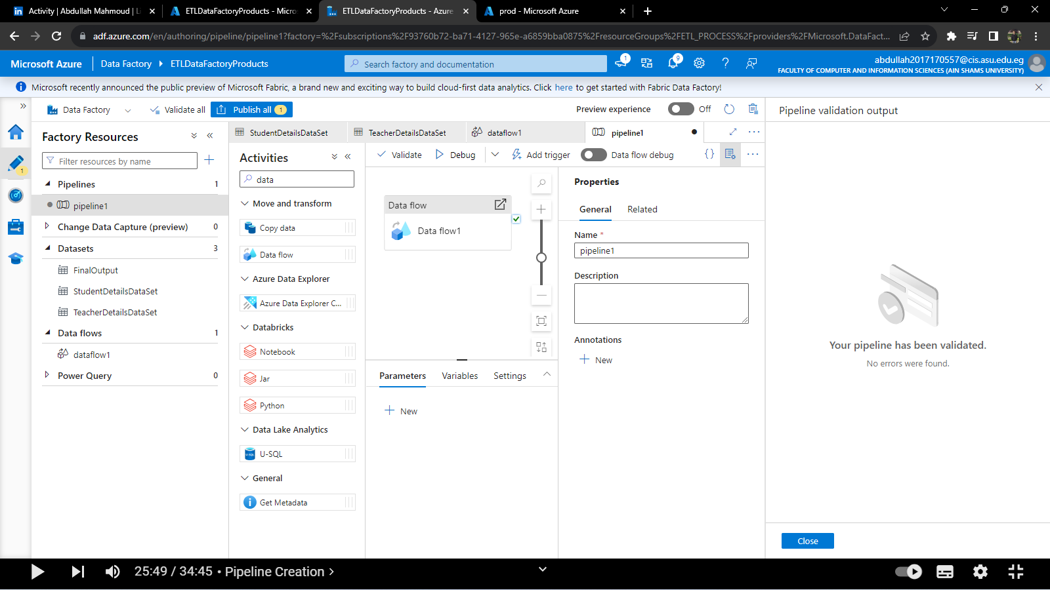1050x590 pixels.
Task: Collapse the Move and transform section
Action: click(x=245, y=203)
